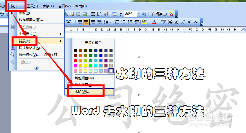Open Line Spacing dropdown arrow
Viewport: 246px width, 133px height.
110,22
